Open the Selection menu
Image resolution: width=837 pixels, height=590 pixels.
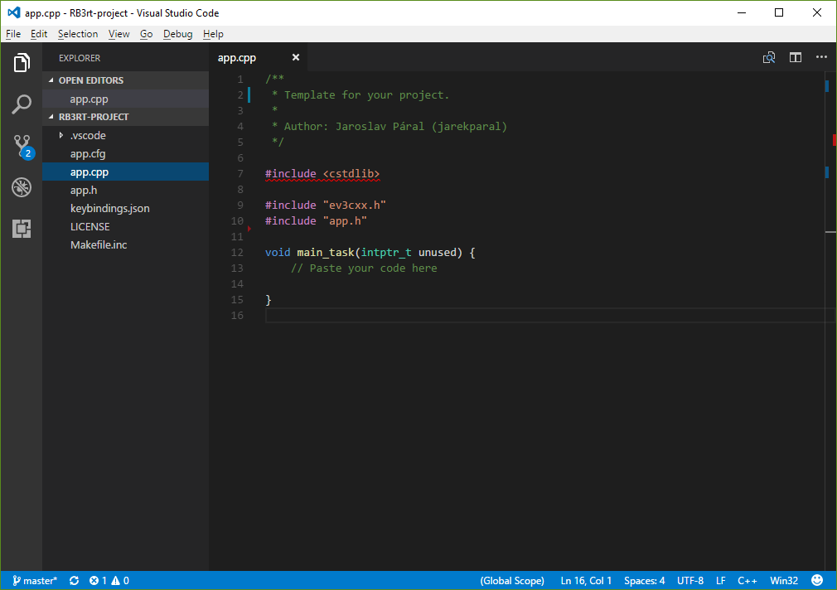coord(78,34)
